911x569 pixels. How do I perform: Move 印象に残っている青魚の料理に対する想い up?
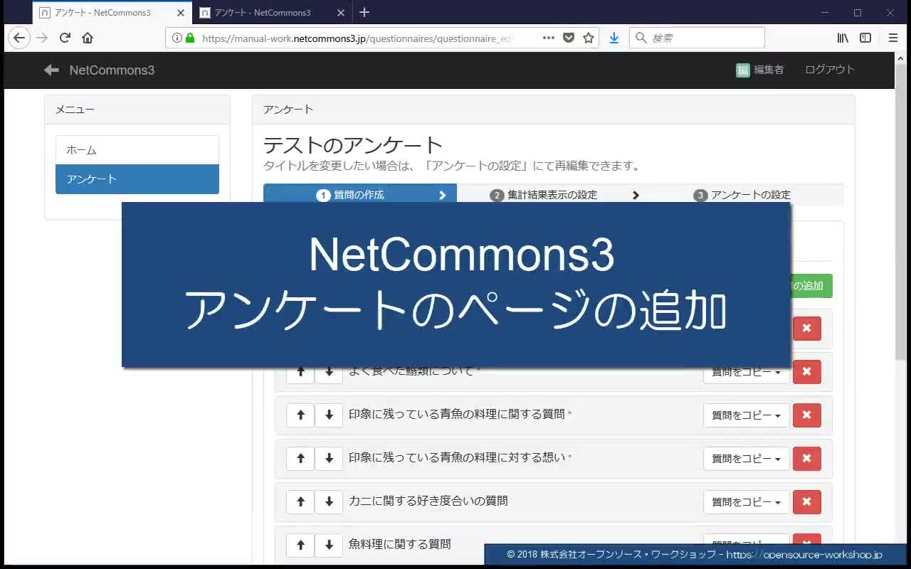(300, 459)
